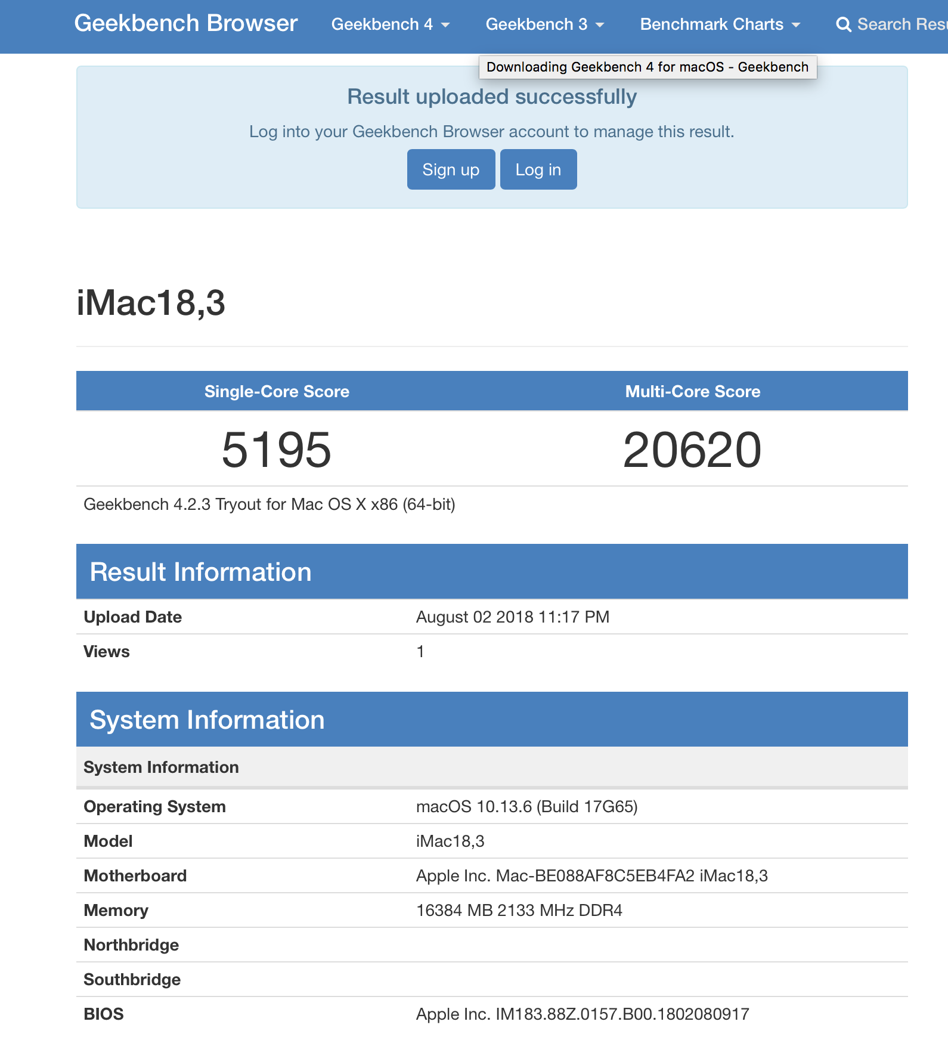The width and height of the screenshot is (948, 1040).
Task: Open the Geekbench 4 dropdown menu
Action: click(390, 24)
